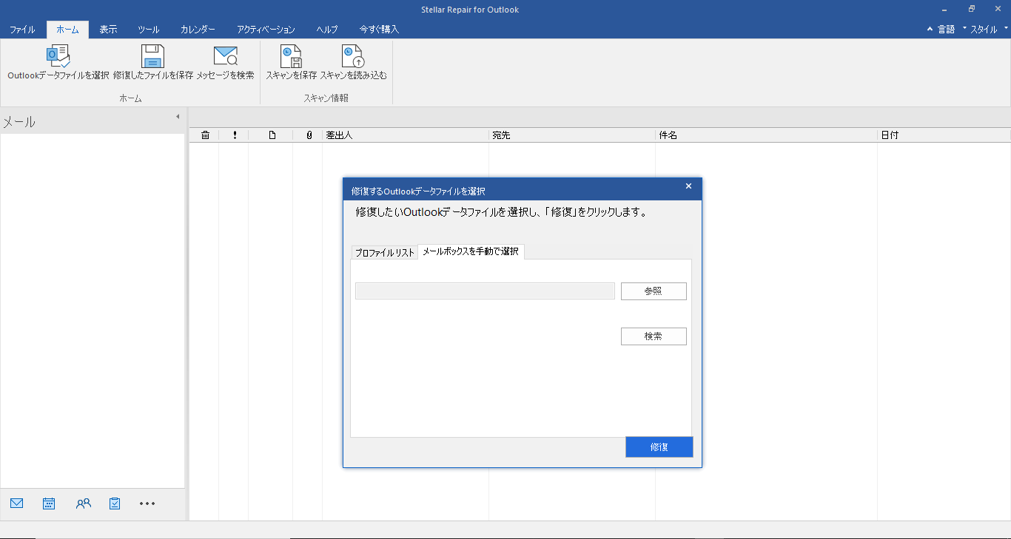1011x539 pixels.
Task: Open the ファイル menu tab
Action: (22, 30)
